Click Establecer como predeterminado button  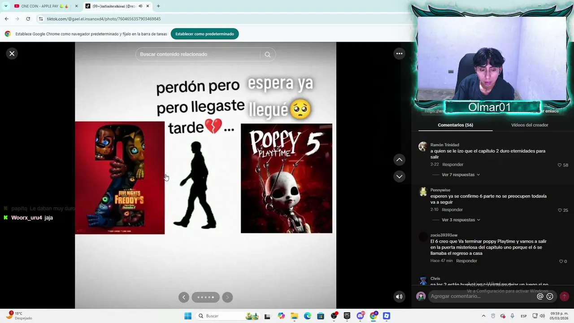point(204,34)
